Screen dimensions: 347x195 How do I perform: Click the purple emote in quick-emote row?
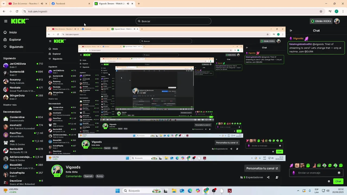(x=291, y=165)
